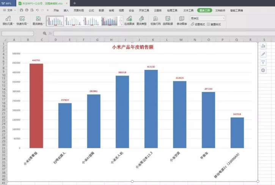Click the red bar labeled 446795
Image resolution: width=275 pixels, height=185 pixels.
tap(36, 106)
